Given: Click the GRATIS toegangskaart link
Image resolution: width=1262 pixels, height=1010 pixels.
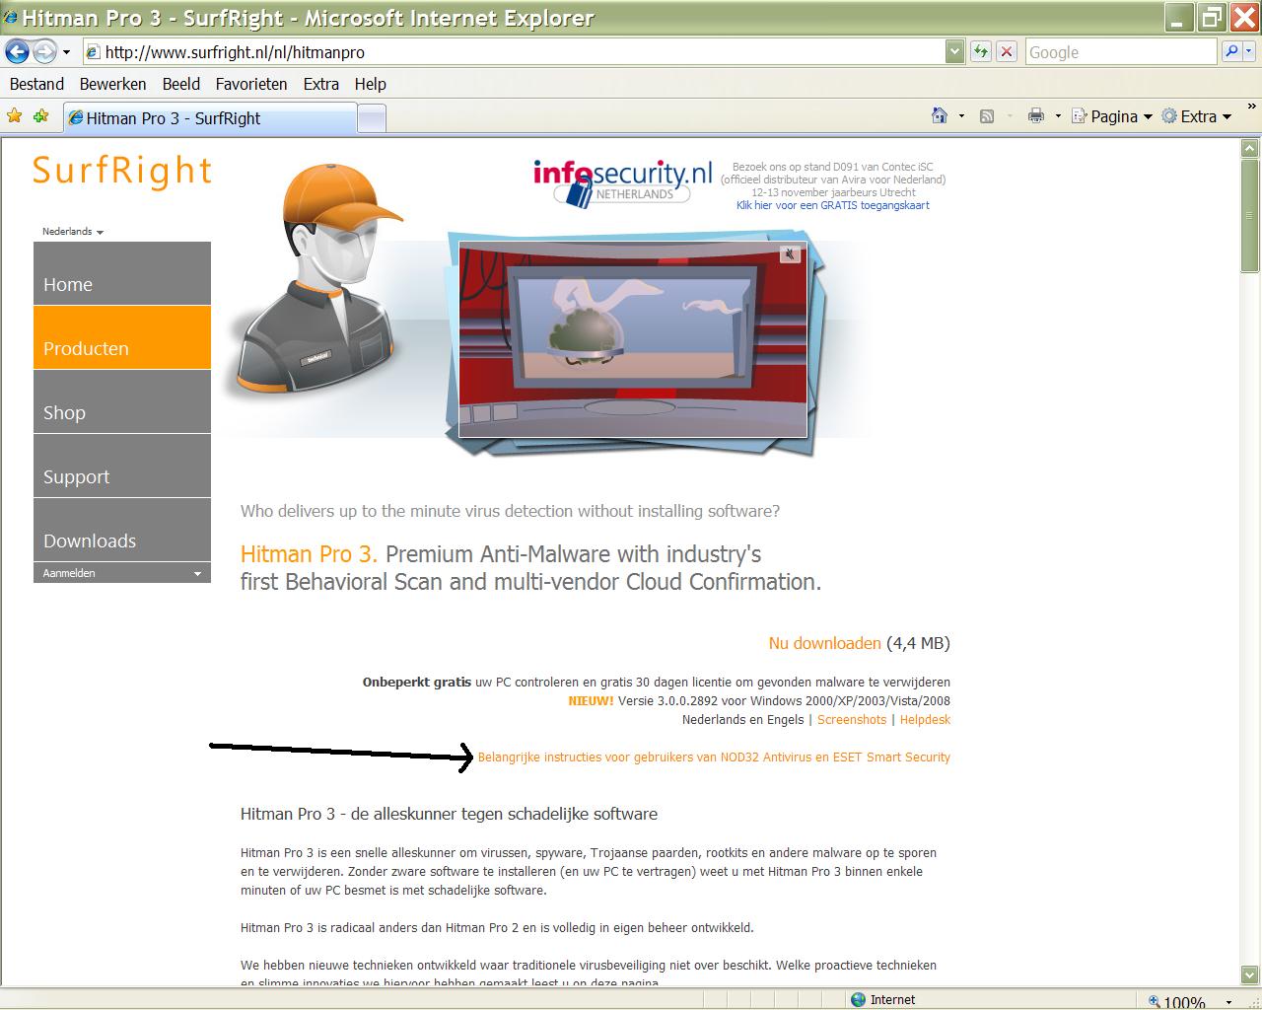Looking at the screenshot, I should tap(832, 205).
